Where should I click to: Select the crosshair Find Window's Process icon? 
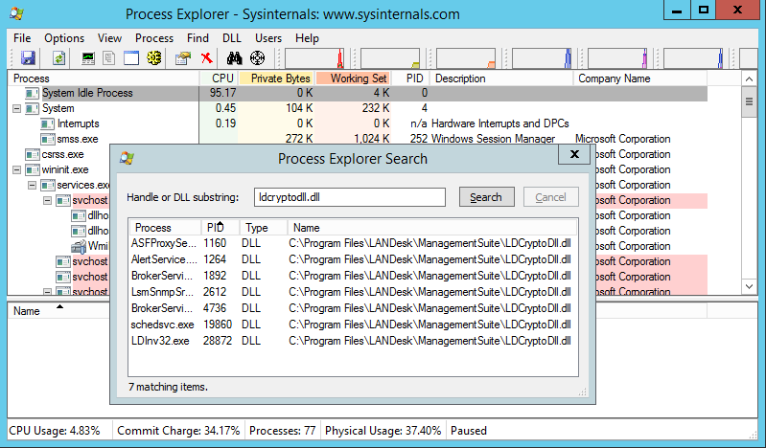[257, 58]
